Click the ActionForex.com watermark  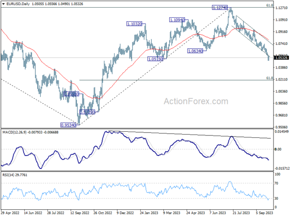pyautogui.click(x=196, y=101)
